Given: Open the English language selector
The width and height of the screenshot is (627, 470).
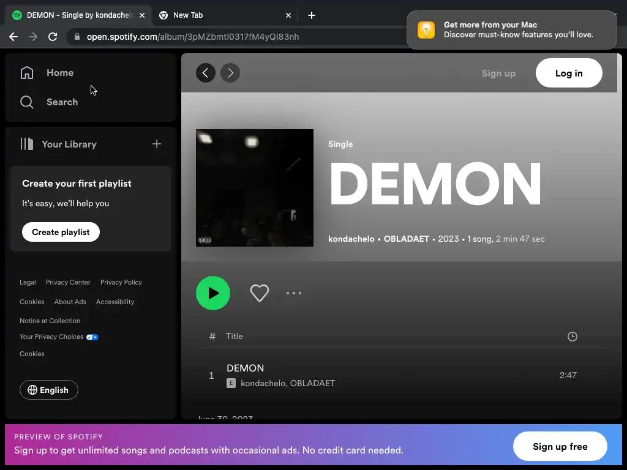Looking at the screenshot, I should point(49,390).
